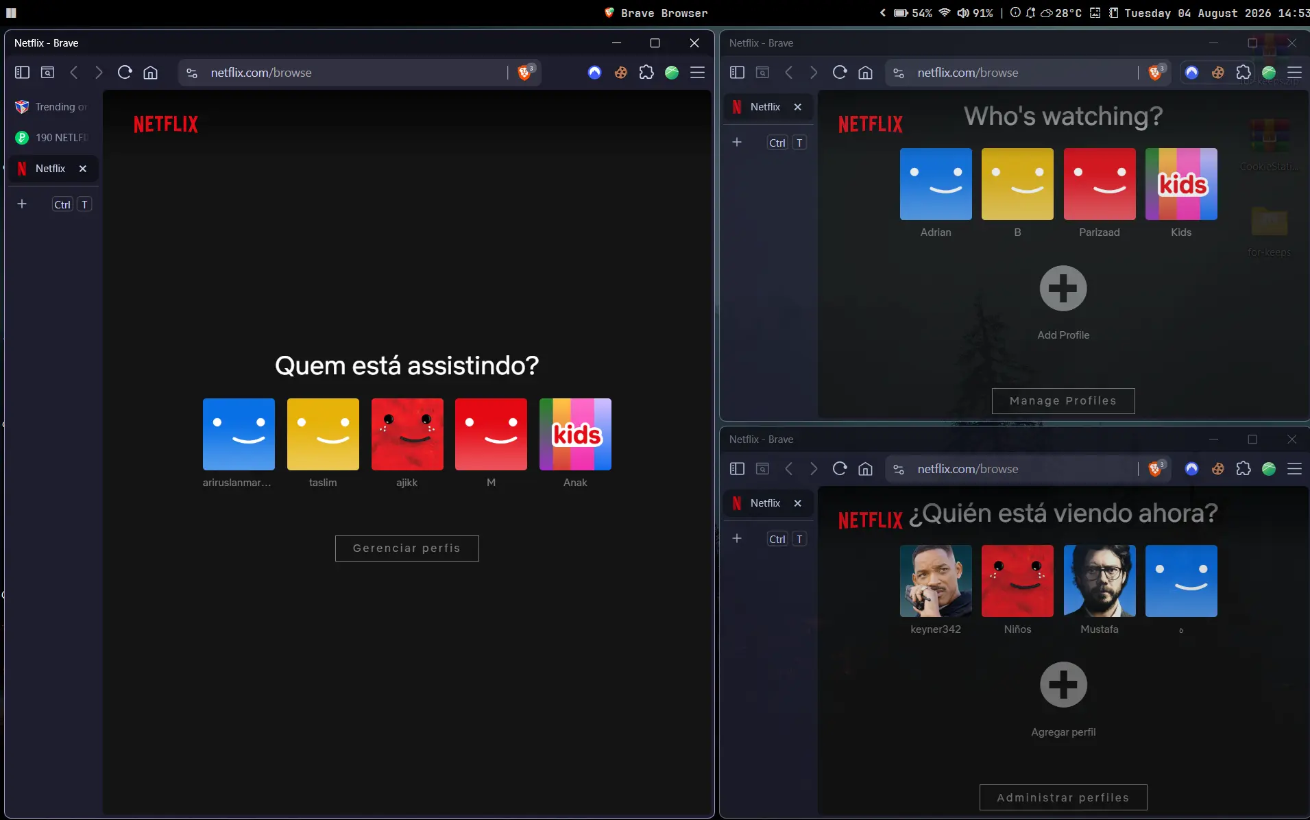Screen dimensions: 1310x820
Task: Toggle the vertical tabs sidebar in left window
Action: [22, 73]
